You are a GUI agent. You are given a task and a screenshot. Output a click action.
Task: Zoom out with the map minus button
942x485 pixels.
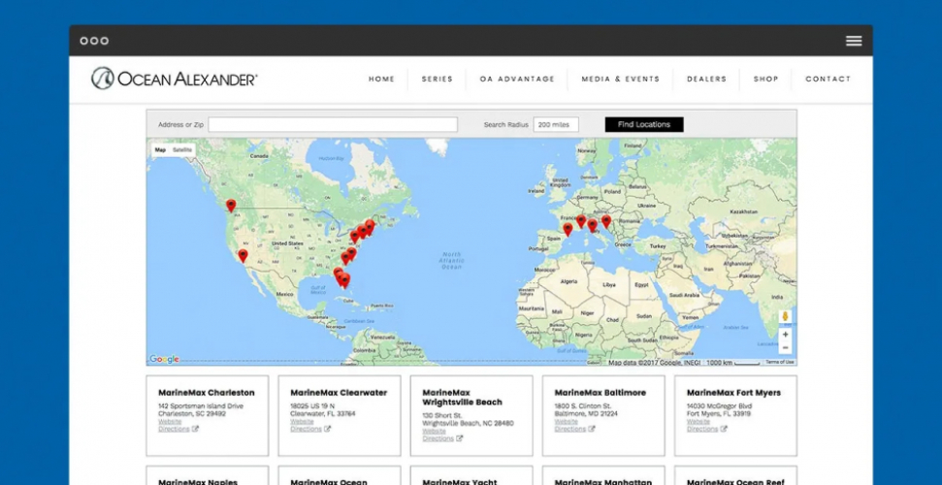(x=785, y=347)
